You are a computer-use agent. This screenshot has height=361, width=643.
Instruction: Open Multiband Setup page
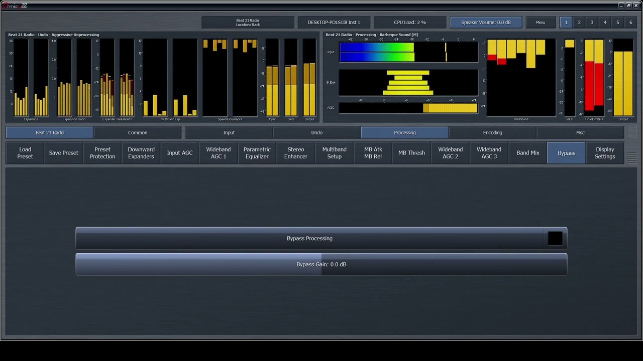[335, 153]
